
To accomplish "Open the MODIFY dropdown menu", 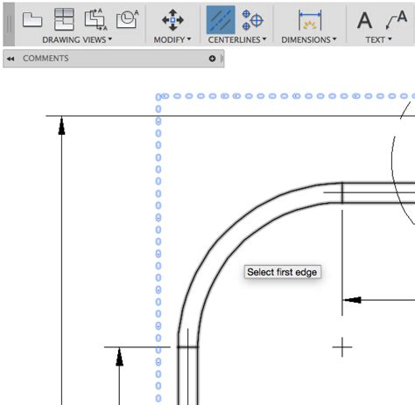I will click(172, 39).
